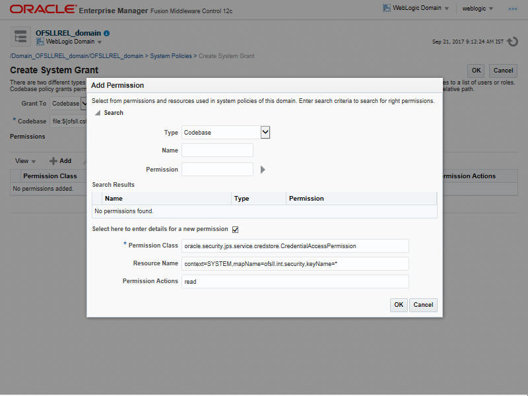The width and height of the screenshot is (528, 396).
Task: Click the Permission column header in Search Results
Action: coord(361,199)
